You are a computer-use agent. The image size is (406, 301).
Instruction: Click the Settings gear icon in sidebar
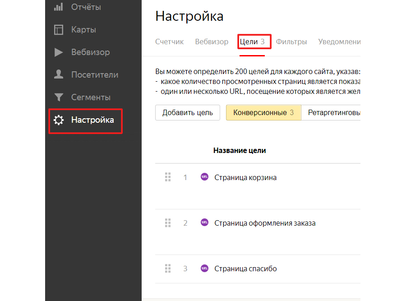59,120
